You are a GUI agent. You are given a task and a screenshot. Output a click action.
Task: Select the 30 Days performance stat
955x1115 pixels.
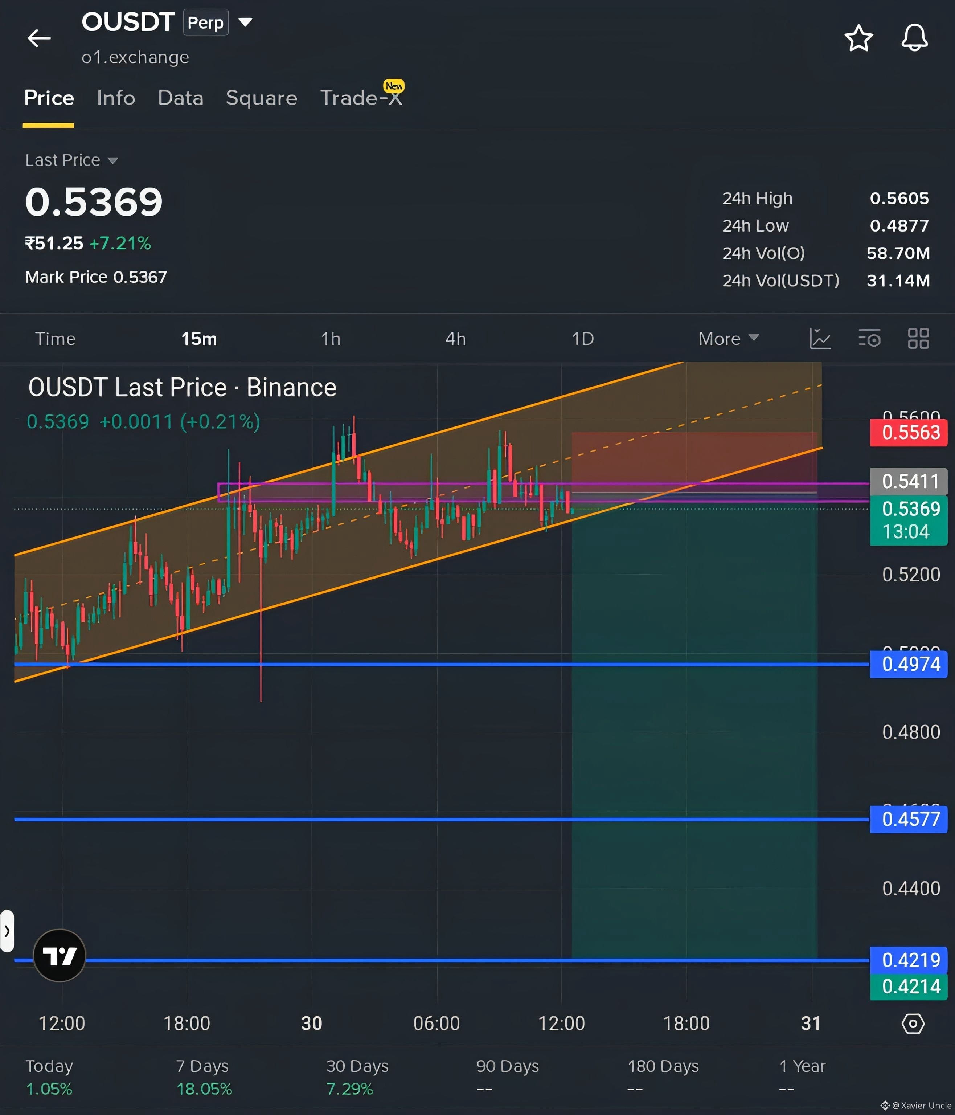[x=357, y=1077]
